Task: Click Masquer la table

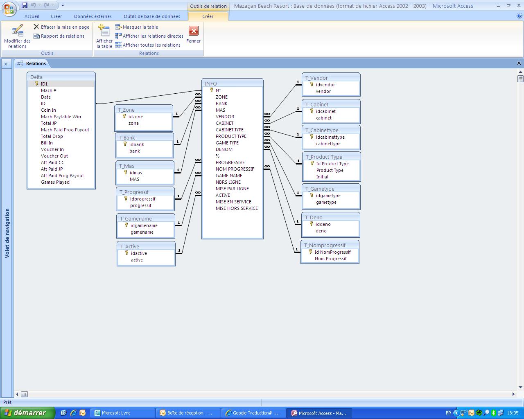Action: coord(136,27)
